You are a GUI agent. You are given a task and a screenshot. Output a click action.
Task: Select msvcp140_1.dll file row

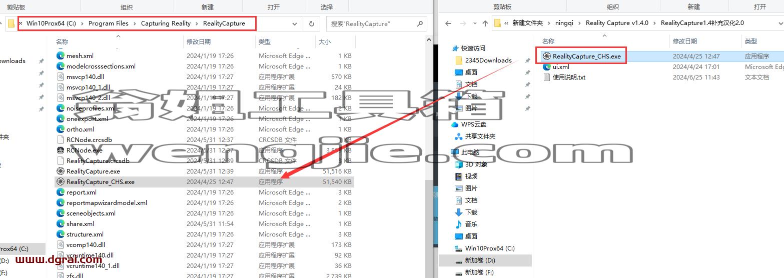click(204, 87)
